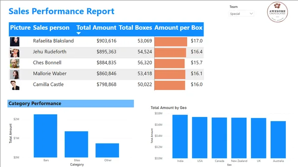The height and width of the screenshot is (167, 298).
Task: Click the 53,069 total boxes cell
Action: (x=145, y=41)
